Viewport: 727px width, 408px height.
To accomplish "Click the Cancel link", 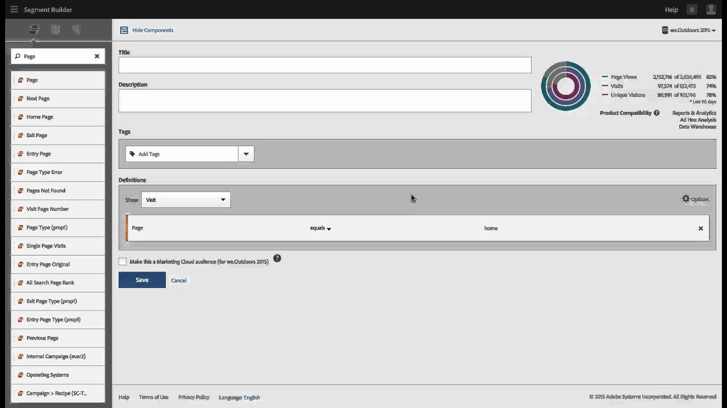I will coord(179,280).
